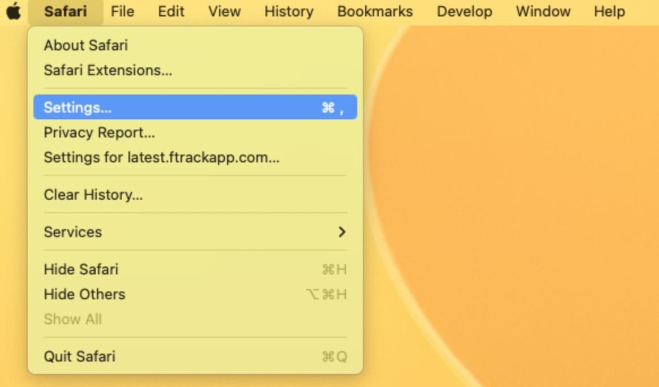Choose Quit Safari
Image resolution: width=659 pixels, height=387 pixels.
[x=195, y=356]
